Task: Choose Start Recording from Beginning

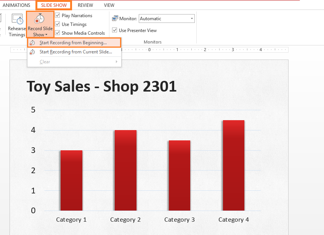Action: coord(74,43)
